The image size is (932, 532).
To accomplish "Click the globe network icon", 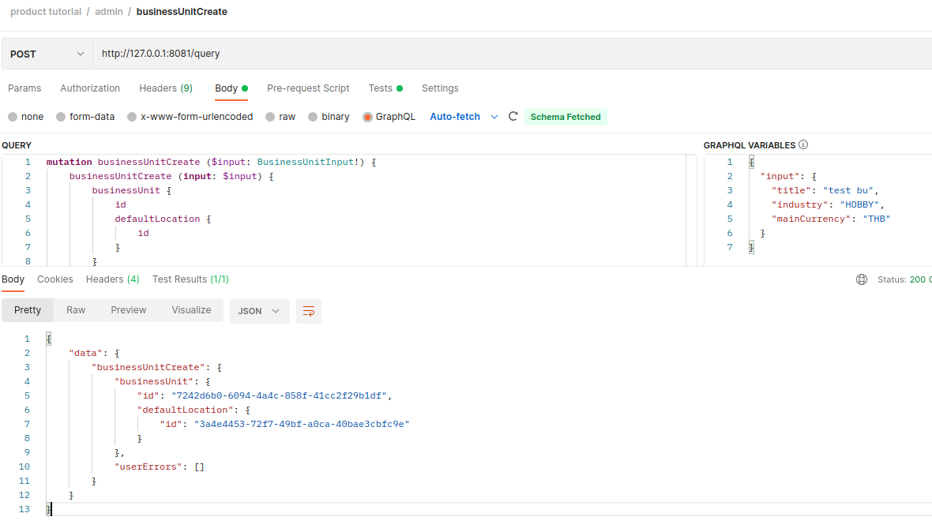I will pyautogui.click(x=862, y=279).
